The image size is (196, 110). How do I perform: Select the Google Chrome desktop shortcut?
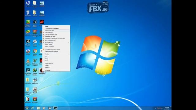[35, 53]
